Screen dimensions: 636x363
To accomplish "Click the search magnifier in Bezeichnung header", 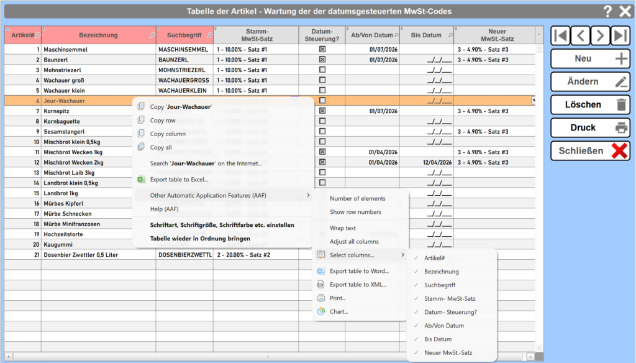I will coord(153,35).
